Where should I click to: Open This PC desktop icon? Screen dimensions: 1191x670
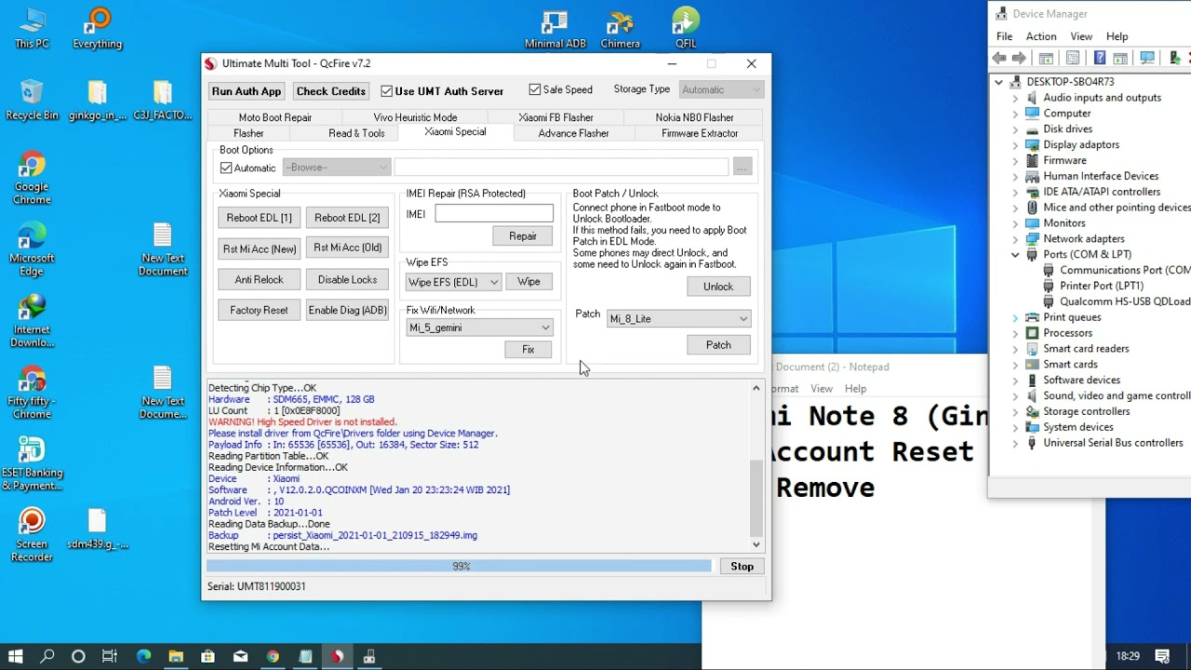(32, 29)
